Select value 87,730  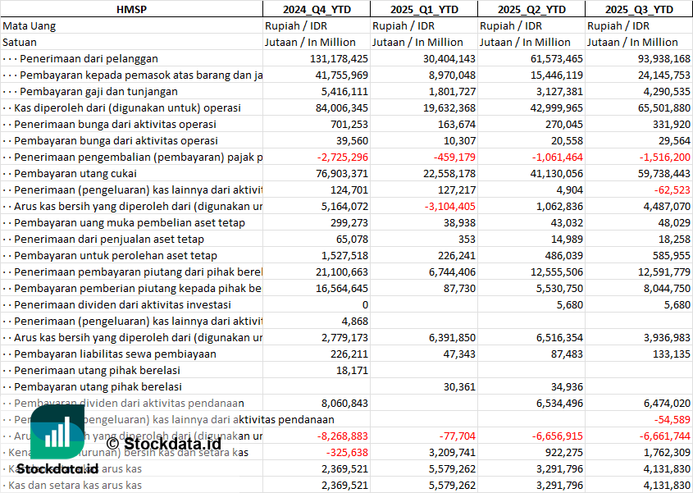[459, 288]
